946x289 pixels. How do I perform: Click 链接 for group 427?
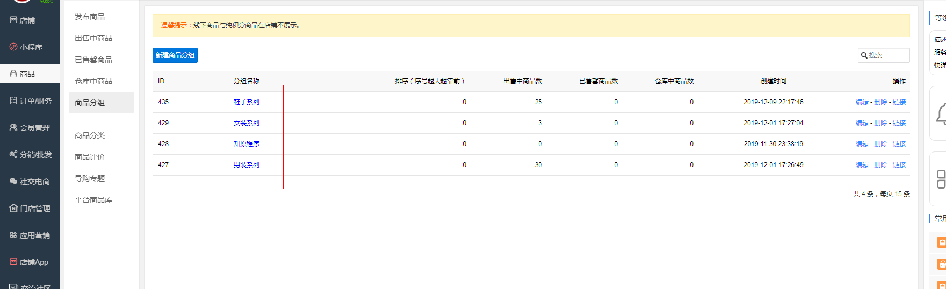[x=899, y=165]
